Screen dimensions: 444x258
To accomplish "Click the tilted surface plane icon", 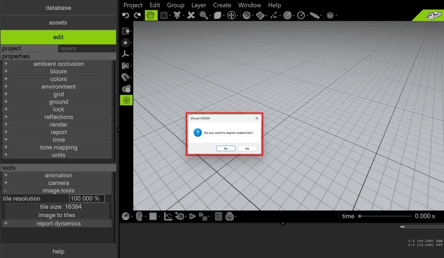I will tap(260, 15).
